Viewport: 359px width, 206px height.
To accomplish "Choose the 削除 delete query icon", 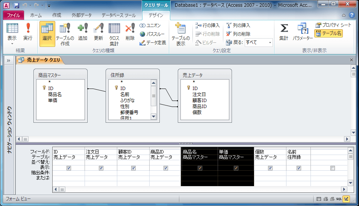I will [x=130, y=32].
